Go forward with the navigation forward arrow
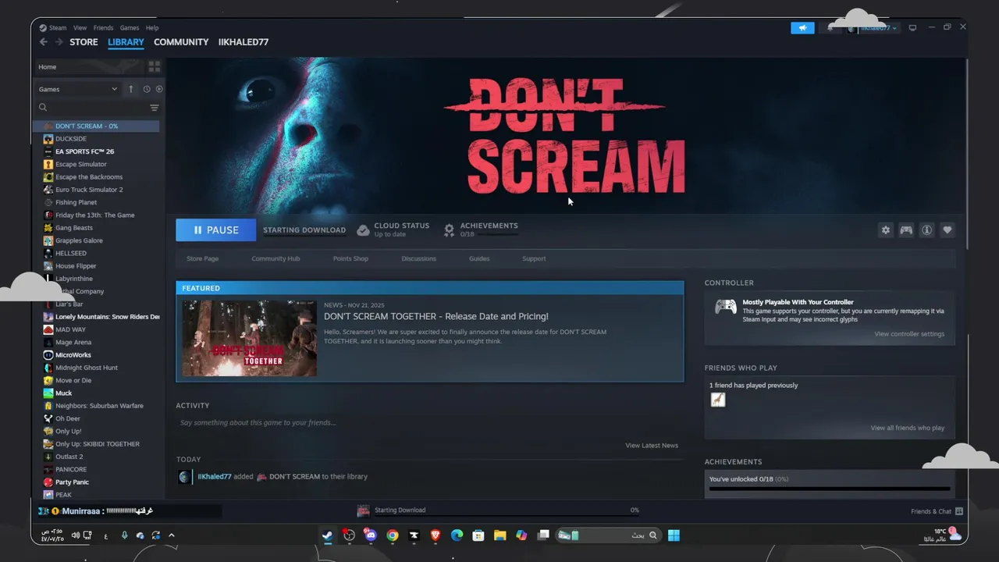The width and height of the screenshot is (999, 562). pyautogui.click(x=59, y=42)
